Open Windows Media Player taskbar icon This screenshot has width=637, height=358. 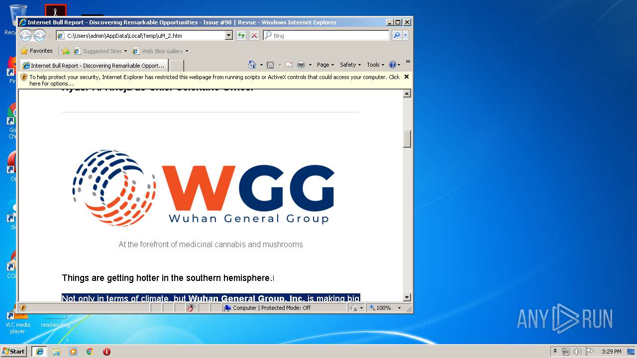pyautogui.click(x=73, y=351)
